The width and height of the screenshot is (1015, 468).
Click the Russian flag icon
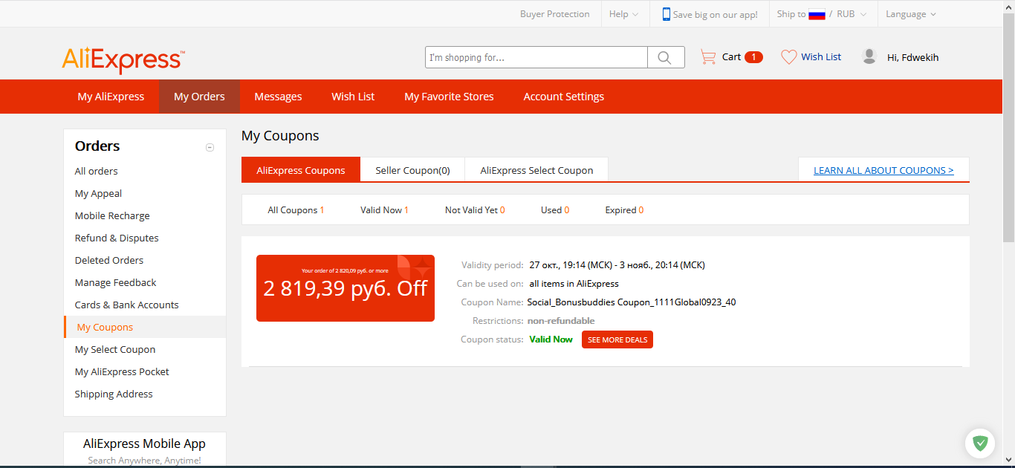817,14
